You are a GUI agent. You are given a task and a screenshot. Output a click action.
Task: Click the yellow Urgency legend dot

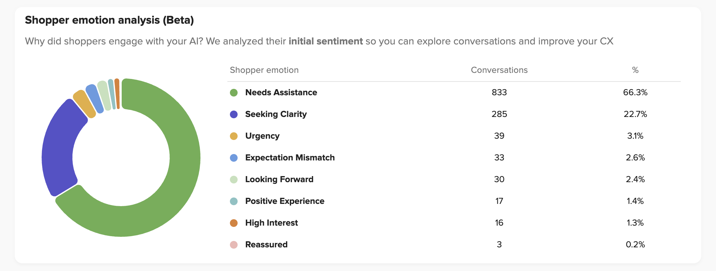point(234,136)
